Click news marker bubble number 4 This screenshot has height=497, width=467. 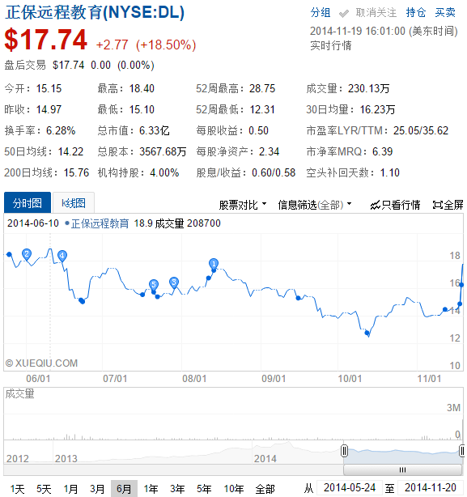point(62,256)
